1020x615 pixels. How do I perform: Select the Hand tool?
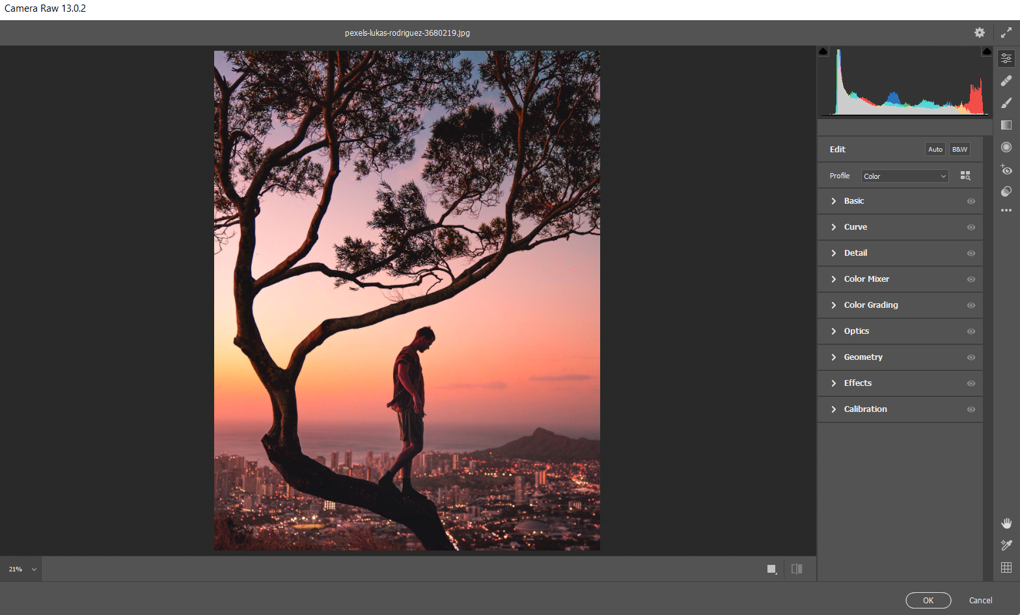[x=1006, y=523]
